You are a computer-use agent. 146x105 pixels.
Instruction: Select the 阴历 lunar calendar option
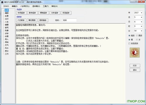coord(139,36)
